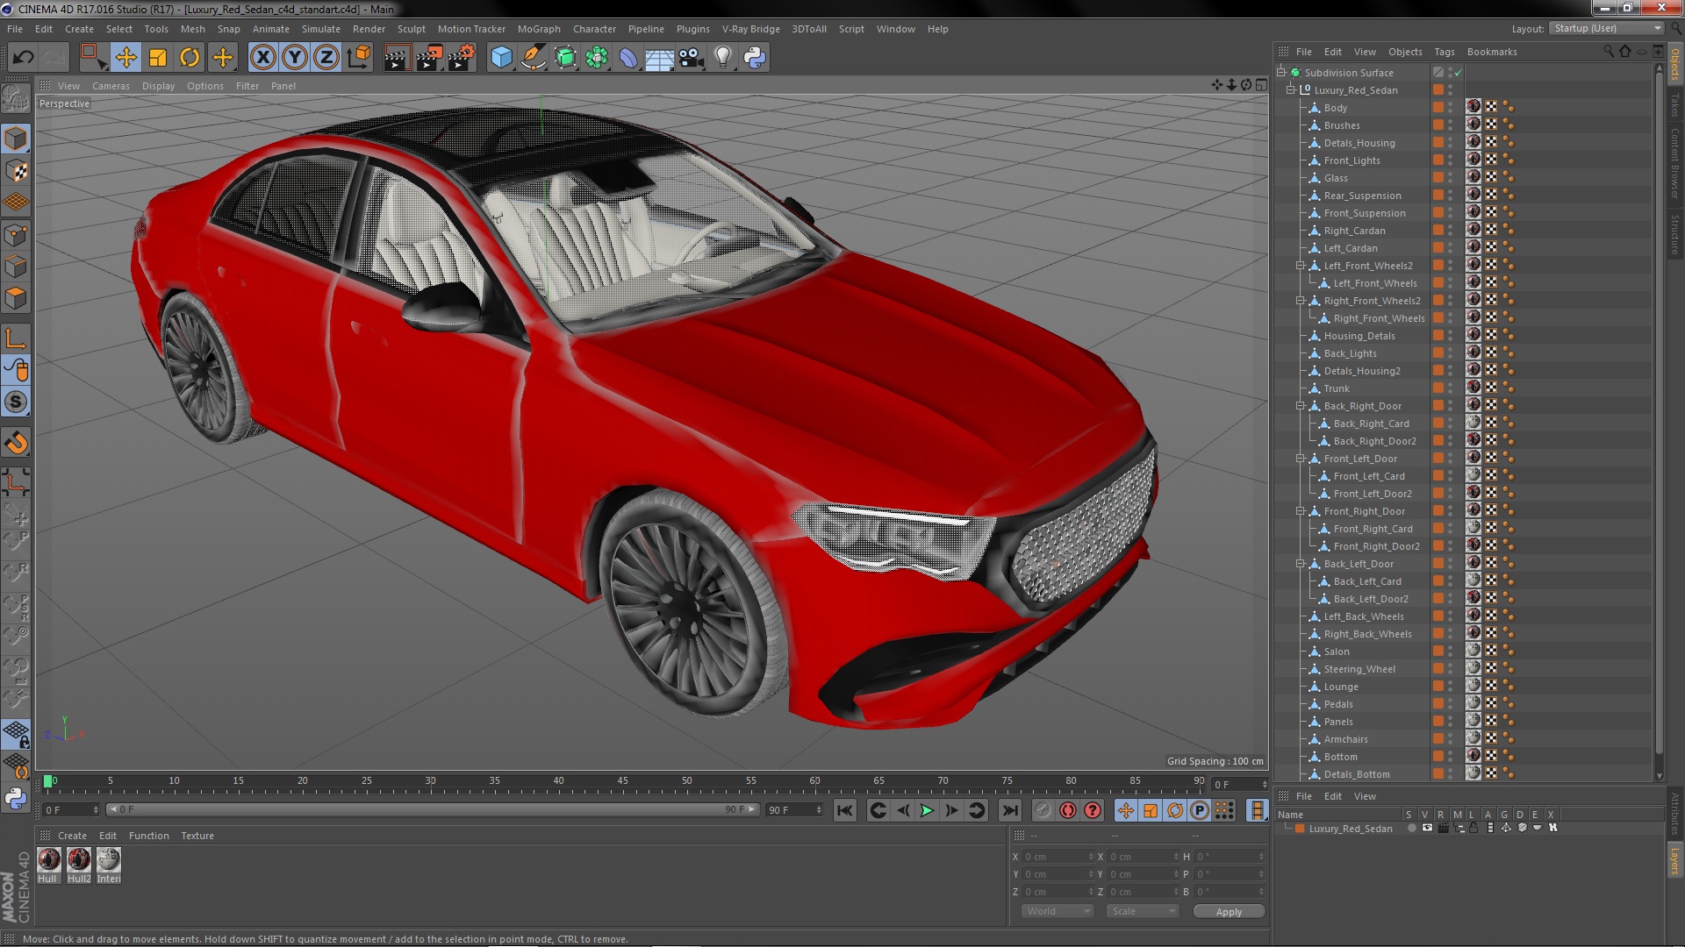Switch to Edges mode icon
Screen dimensions: 1685x947
click(16, 267)
